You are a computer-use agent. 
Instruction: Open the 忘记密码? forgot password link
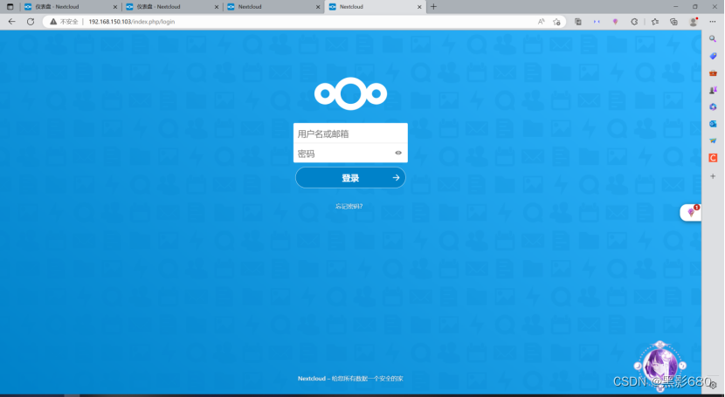pyautogui.click(x=349, y=206)
